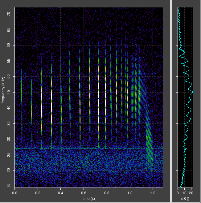
Task: Click the 'time (s)' axis label
Action: [x=88, y=198]
